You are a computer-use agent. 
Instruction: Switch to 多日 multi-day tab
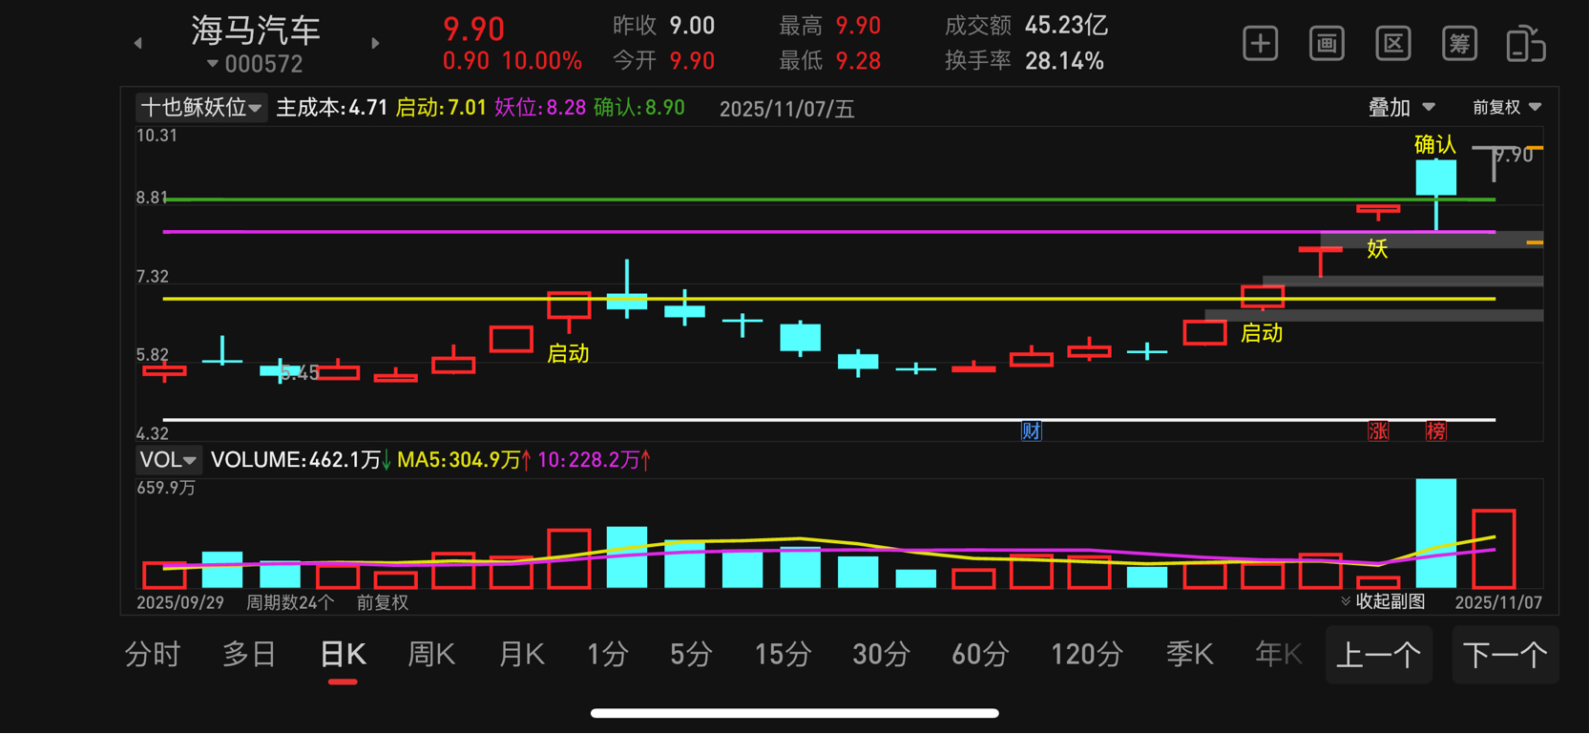[x=249, y=655]
